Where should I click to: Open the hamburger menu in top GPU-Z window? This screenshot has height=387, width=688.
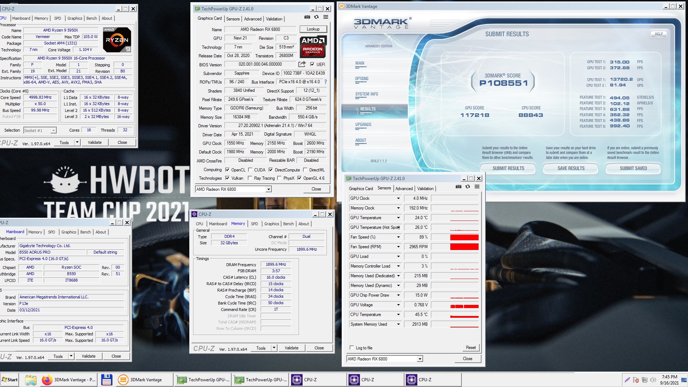click(326, 17)
